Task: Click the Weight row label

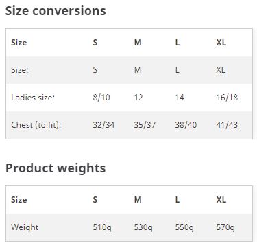Action: click(x=25, y=227)
